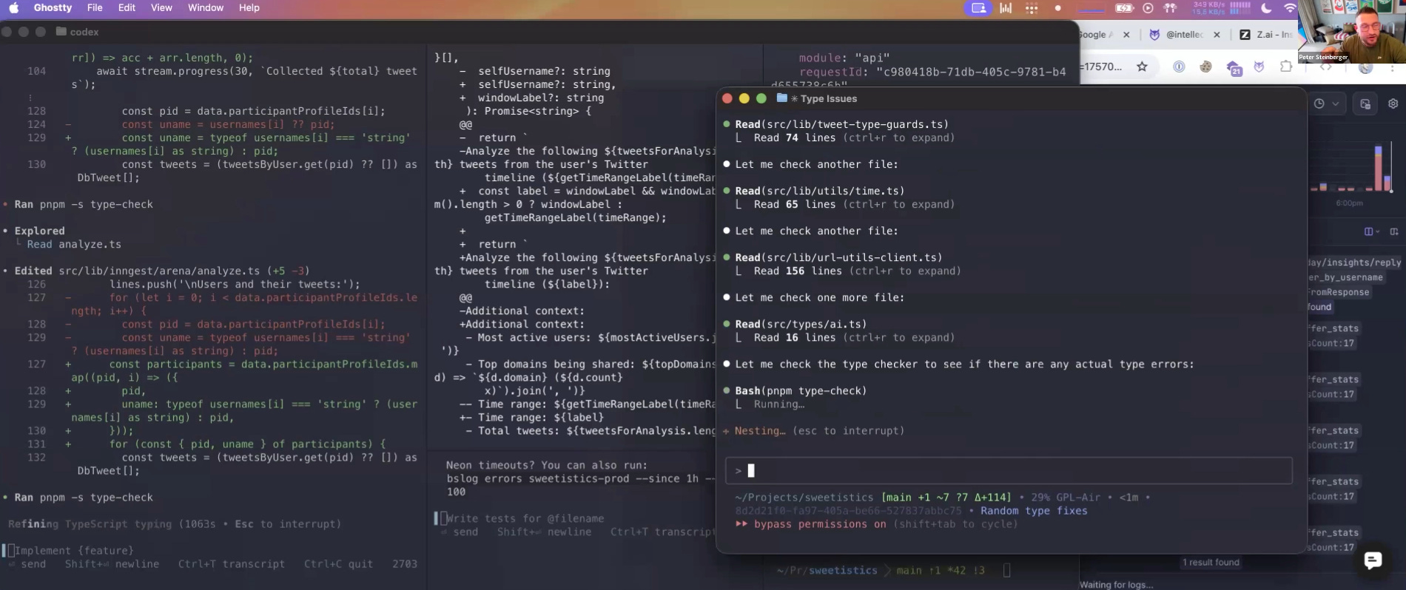
Task: Click the Implement {feature} codex prompt
Action: 74,551
